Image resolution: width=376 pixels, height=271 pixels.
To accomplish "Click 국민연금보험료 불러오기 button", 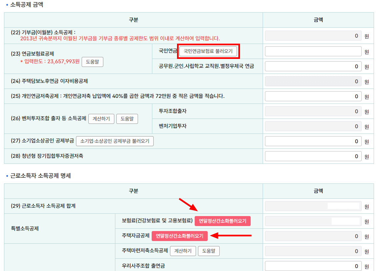I will [x=208, y=51].
